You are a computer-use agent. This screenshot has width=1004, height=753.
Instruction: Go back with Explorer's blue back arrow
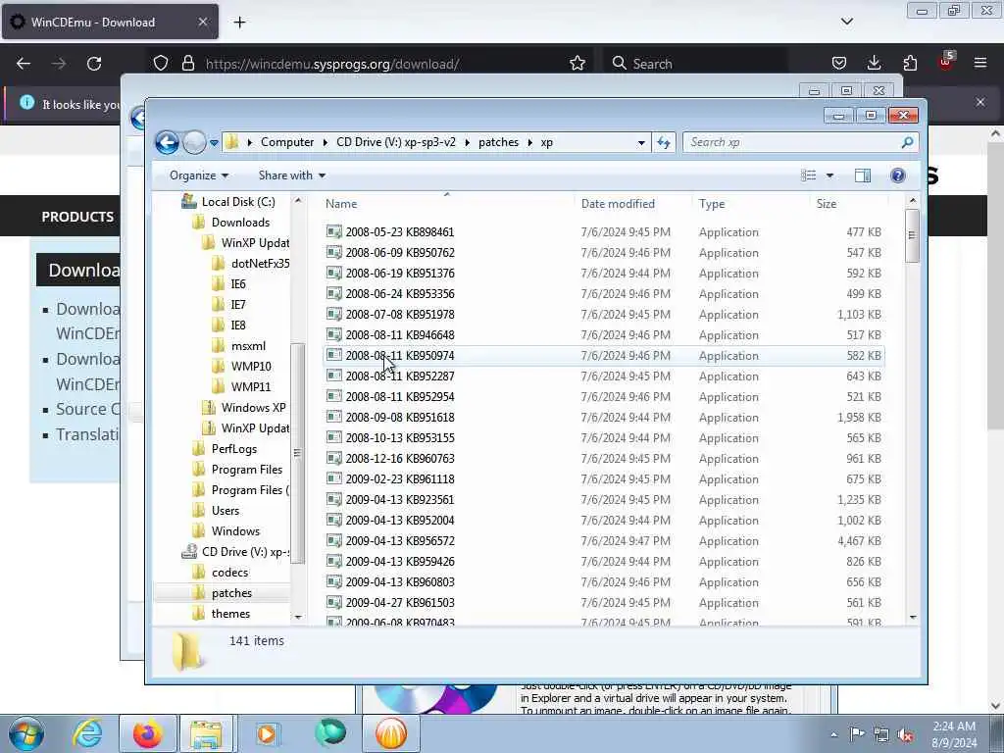coord(167,142)
